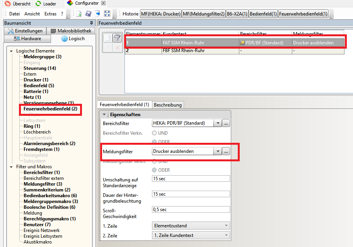Select Meldungsfilter (3) in the tree

[43, 184]
